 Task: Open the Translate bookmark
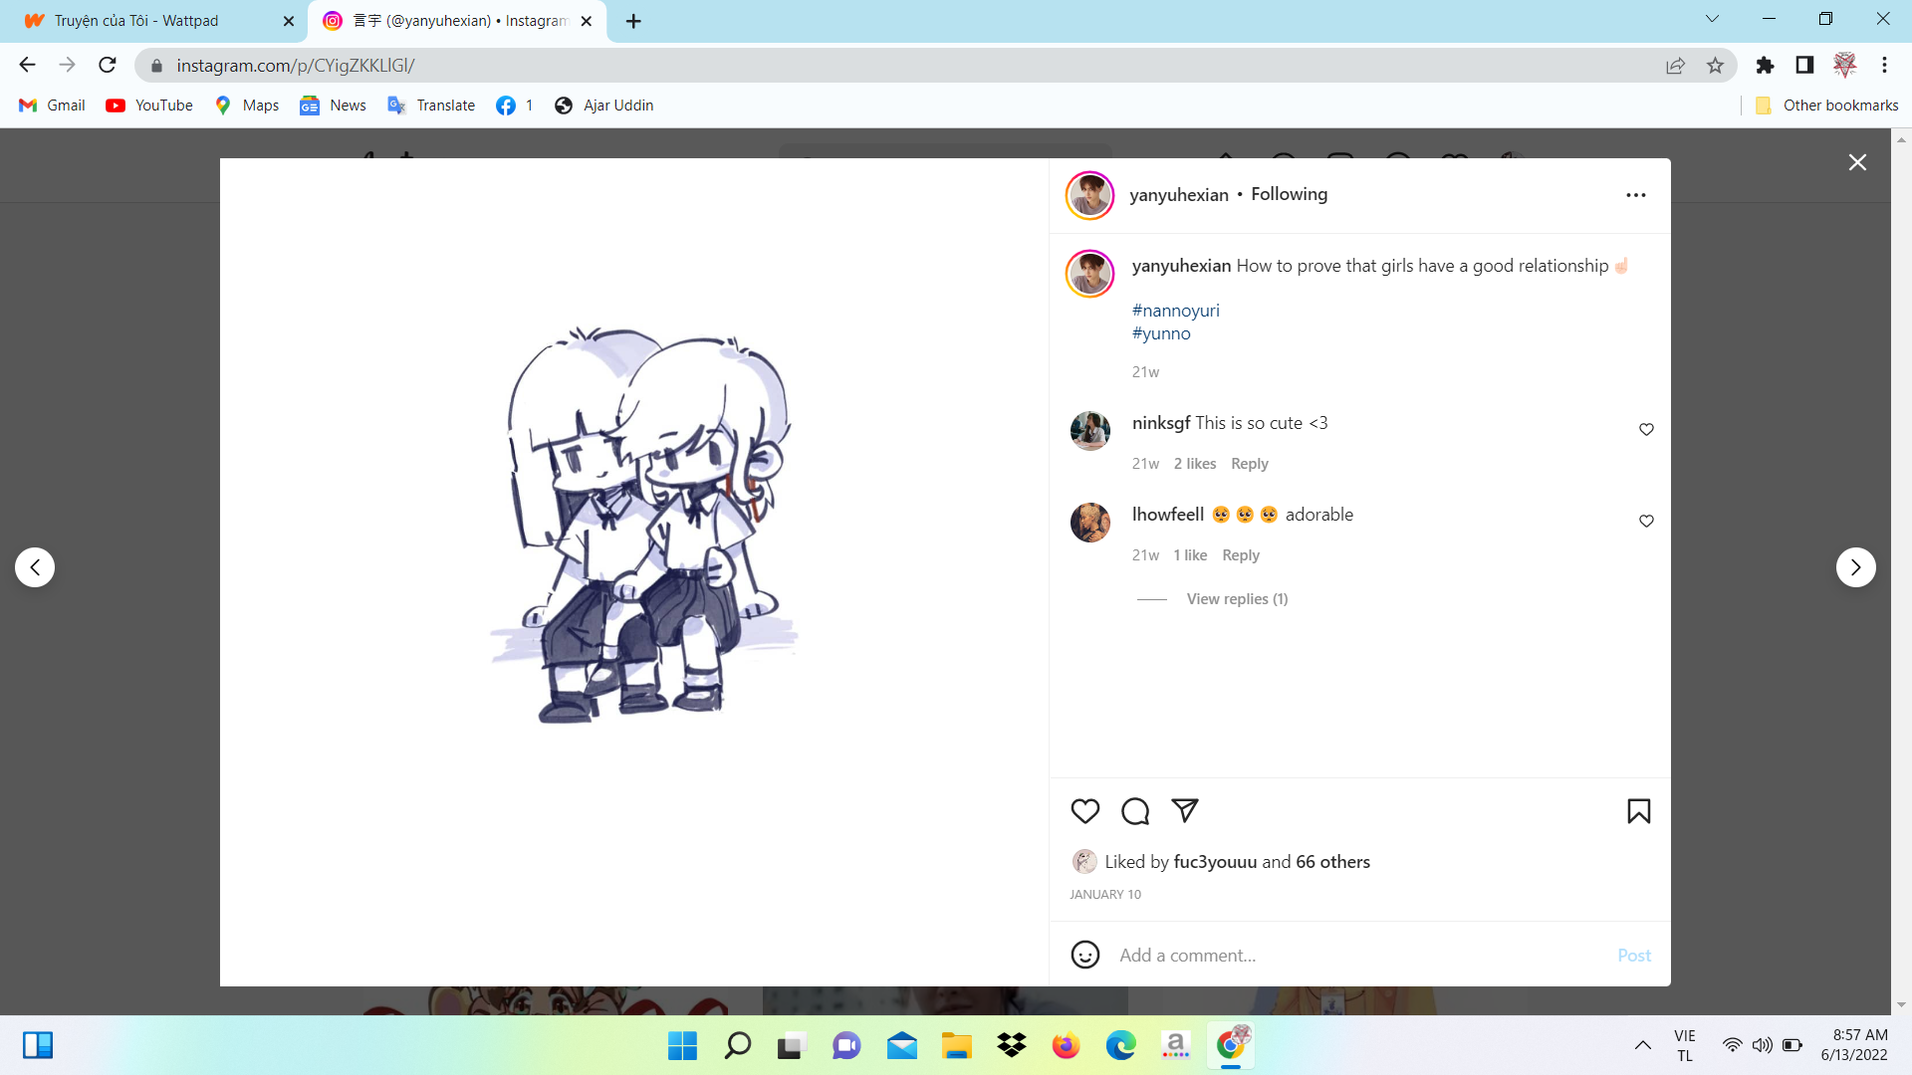(x=431, y=106)
